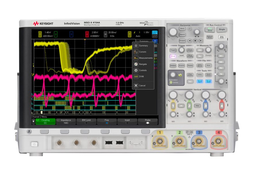Open the Impedance 1MΩ selector
Screen dimensions: 254x178
66,121
